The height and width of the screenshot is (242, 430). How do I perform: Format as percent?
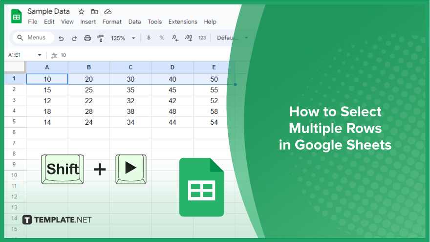point(162,38)
